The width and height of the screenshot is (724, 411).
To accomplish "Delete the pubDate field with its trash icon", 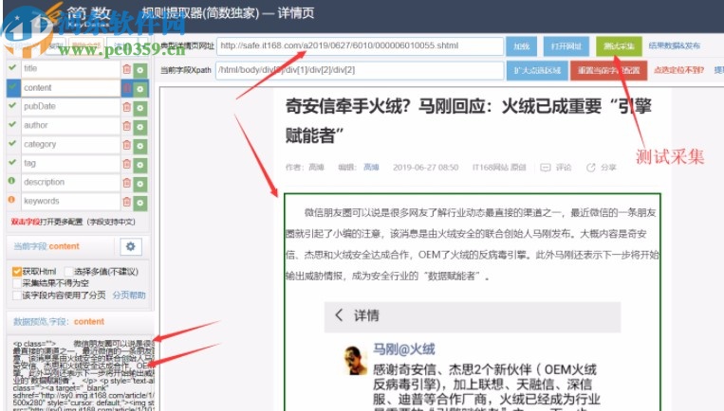I will [126, 107].
